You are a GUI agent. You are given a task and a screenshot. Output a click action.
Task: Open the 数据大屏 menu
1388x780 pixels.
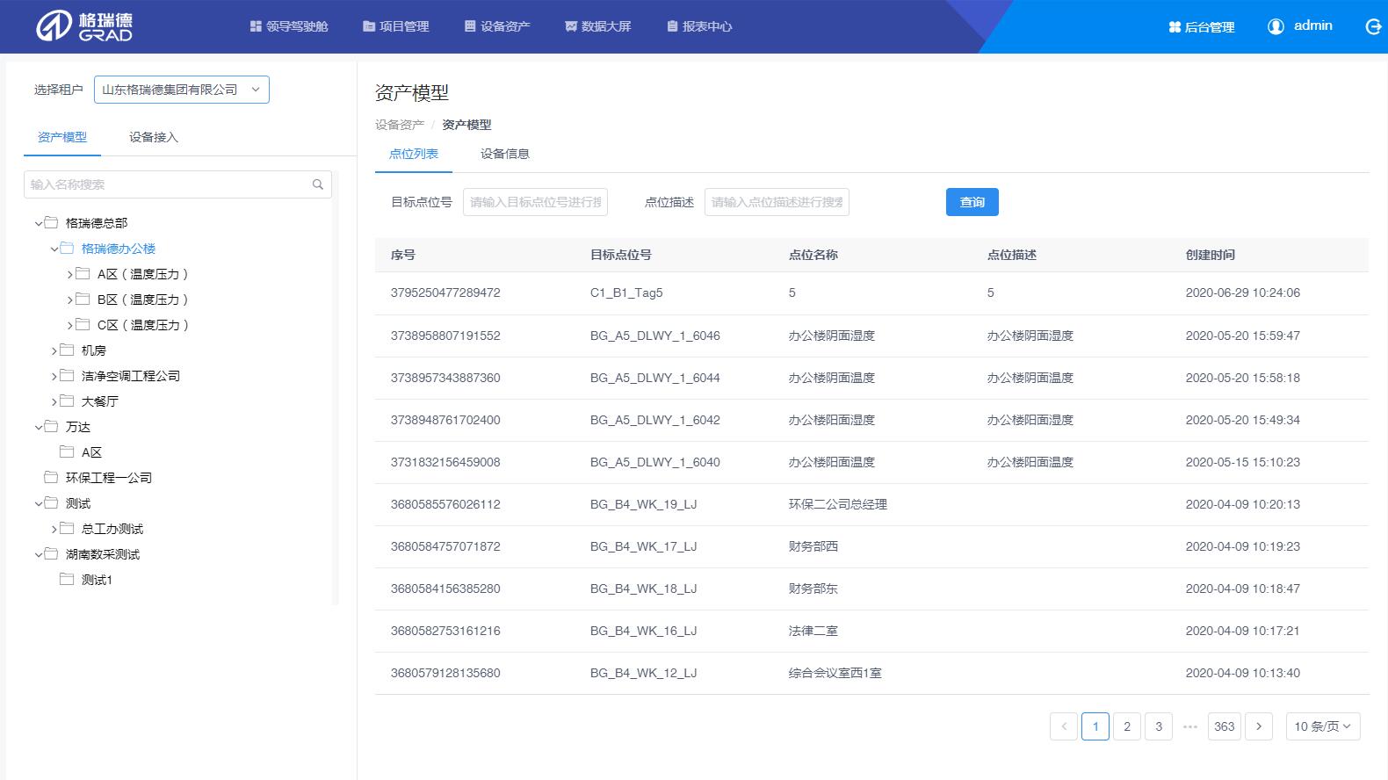point(597,26)
